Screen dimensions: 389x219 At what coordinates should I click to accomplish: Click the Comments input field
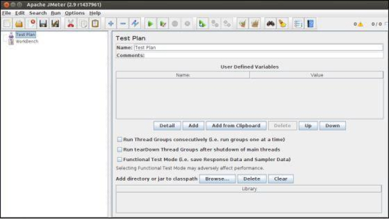[264, 56]
